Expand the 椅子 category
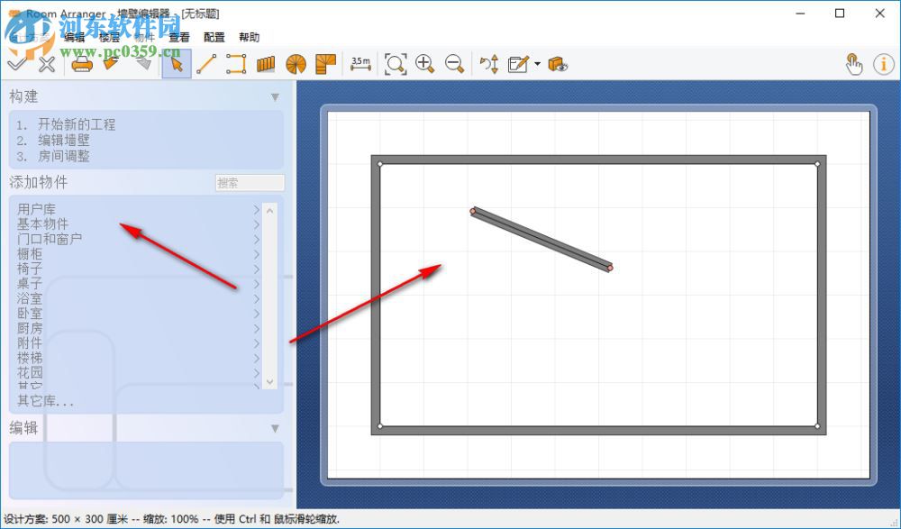901x529 pixels. (138, 269)
